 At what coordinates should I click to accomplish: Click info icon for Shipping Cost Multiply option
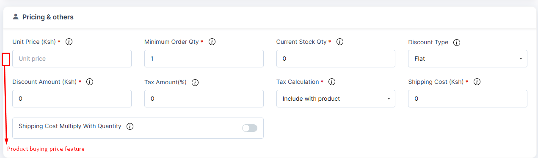pyautogui.click(x=130, y=126)
